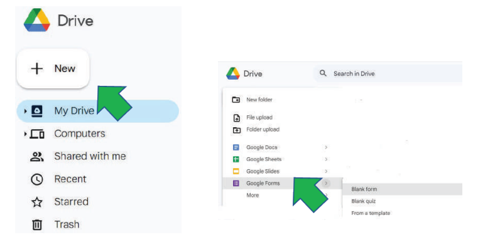Screen dimensions: 495x252
Task: Select From a template option
Action: [x=371, y=213]
